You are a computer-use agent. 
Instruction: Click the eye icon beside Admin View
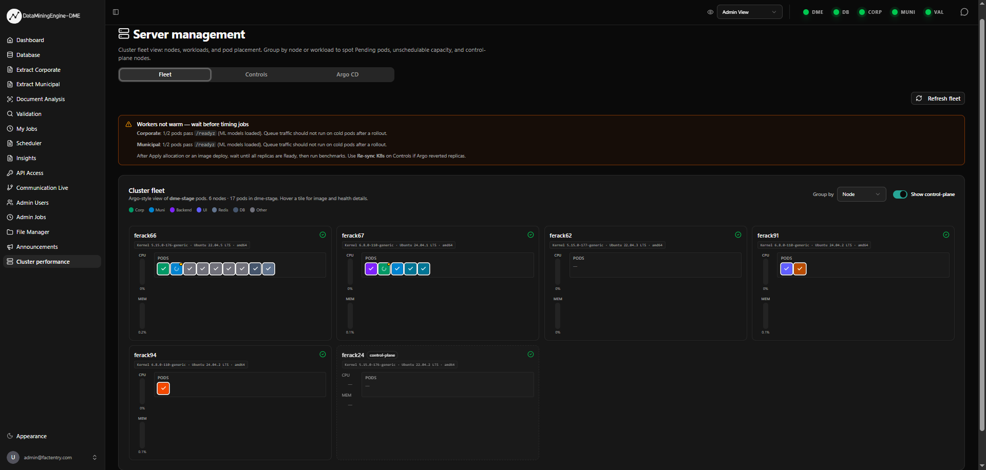tap(710, 12)
